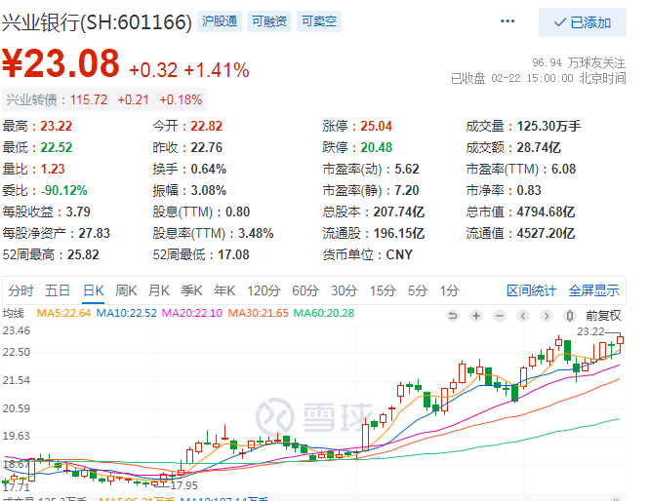The image size is (649, 501).
Task: Click the MA20:22.10 indicator label
Action: coord(192,313)
